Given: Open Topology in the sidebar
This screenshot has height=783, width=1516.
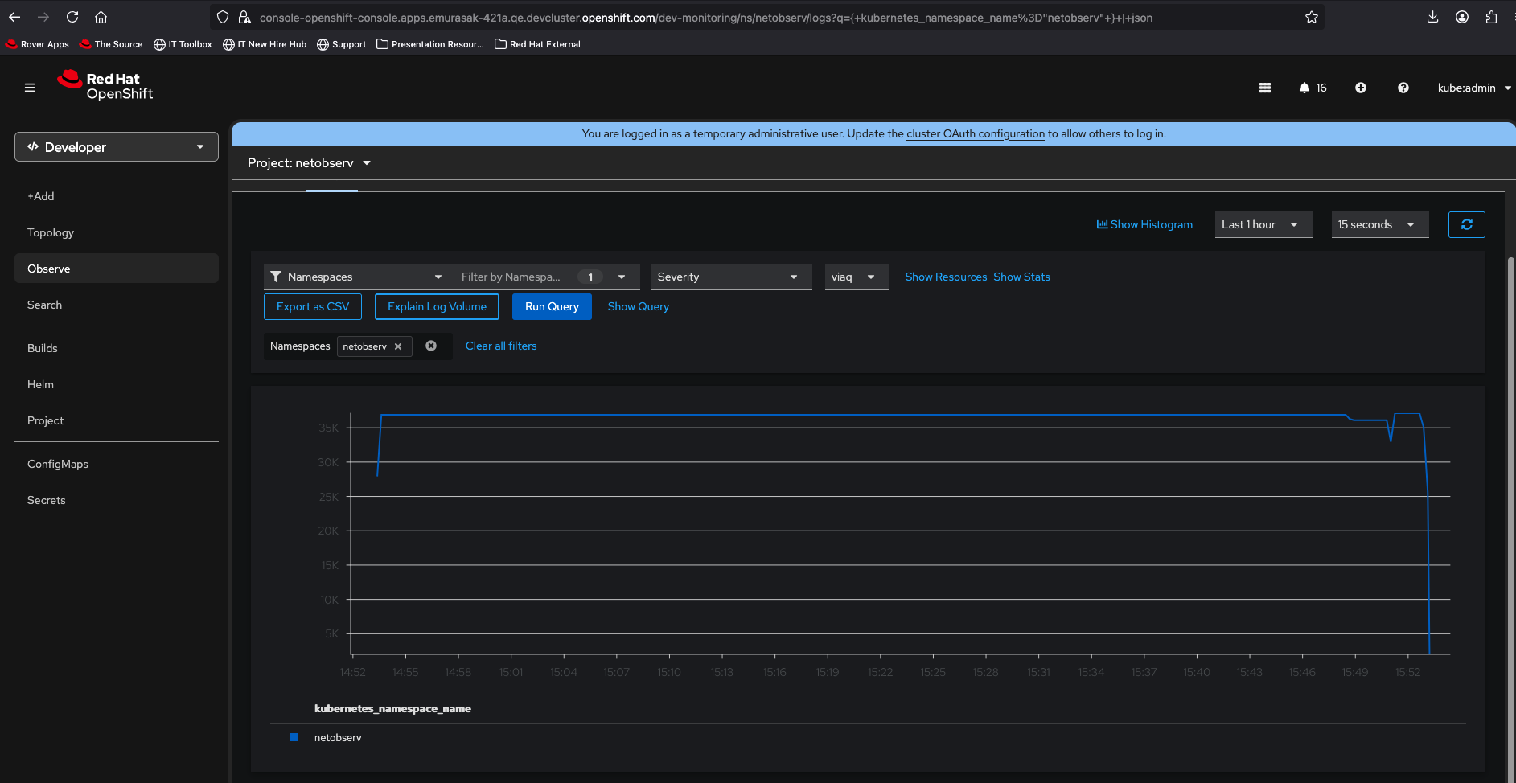Looking at the screenshot, I should 51,232.
